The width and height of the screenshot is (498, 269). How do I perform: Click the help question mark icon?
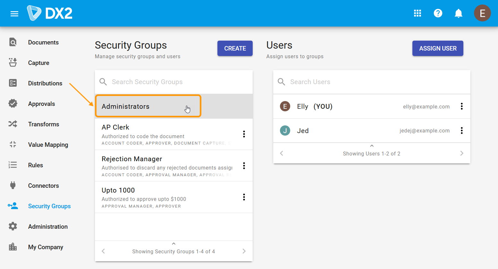(x=438, y=13)
